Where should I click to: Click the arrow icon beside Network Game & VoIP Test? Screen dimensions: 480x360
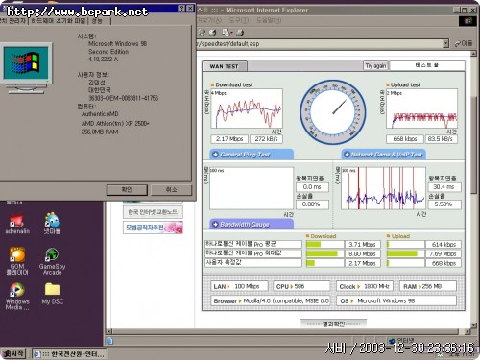pos(347,155)
